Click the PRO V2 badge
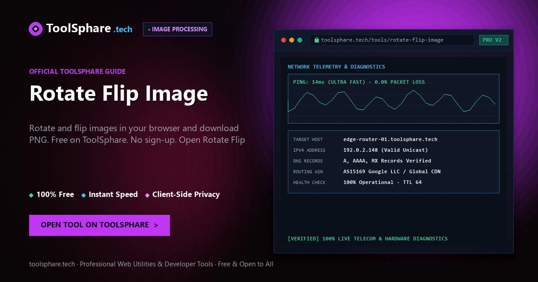Screen dimensions: 538x282 click(494, 40)
